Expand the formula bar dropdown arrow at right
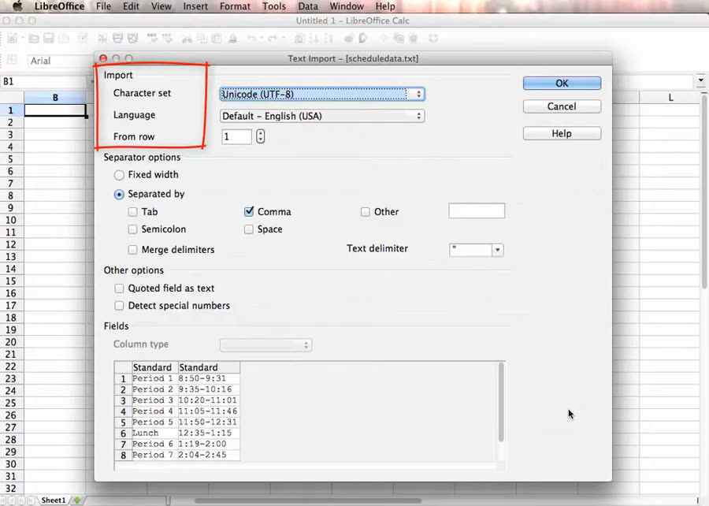Screen dimensions: 709x506 [701, 80]
